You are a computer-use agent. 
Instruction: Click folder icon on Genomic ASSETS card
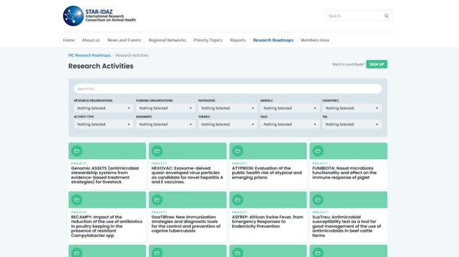coord(76,151)
